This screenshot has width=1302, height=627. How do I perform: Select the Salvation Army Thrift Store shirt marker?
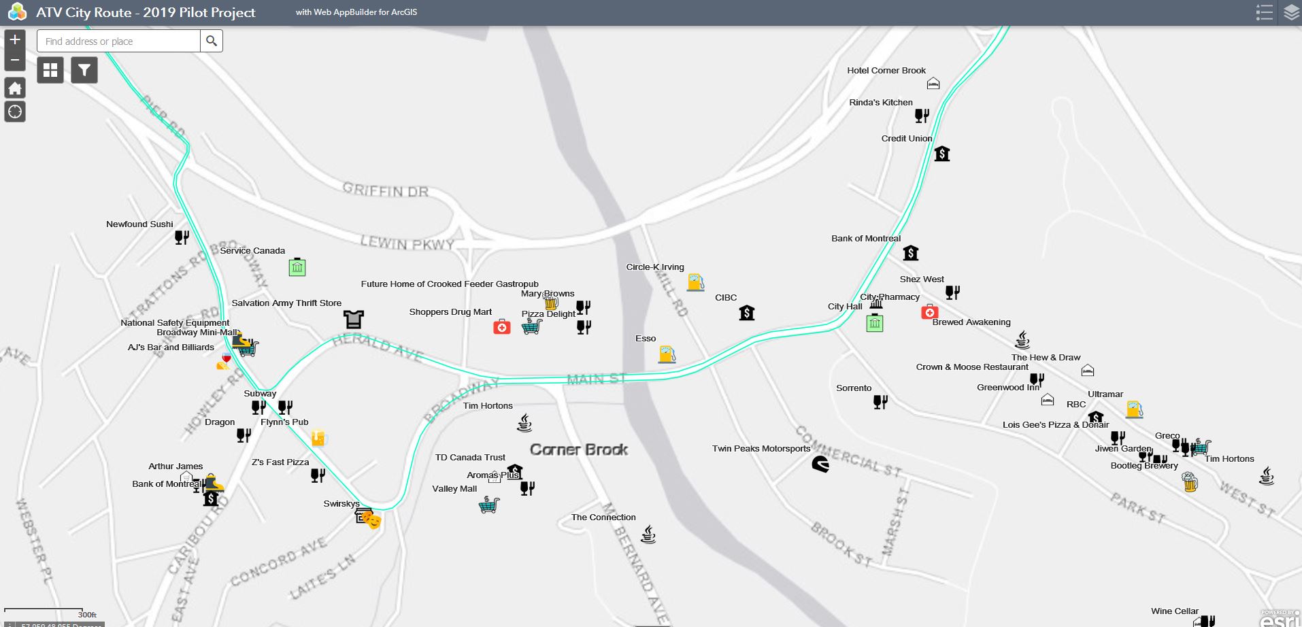click(x=354, y=319)
